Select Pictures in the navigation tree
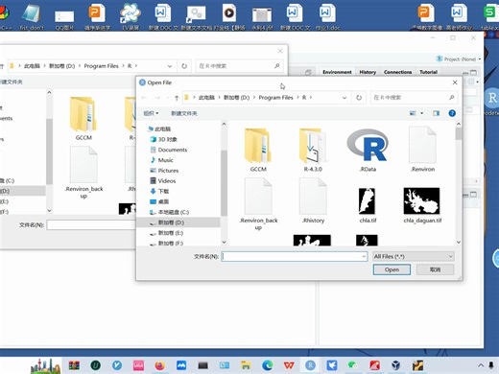This screenshot has width=499, height=374. click(x=164, y=171)
